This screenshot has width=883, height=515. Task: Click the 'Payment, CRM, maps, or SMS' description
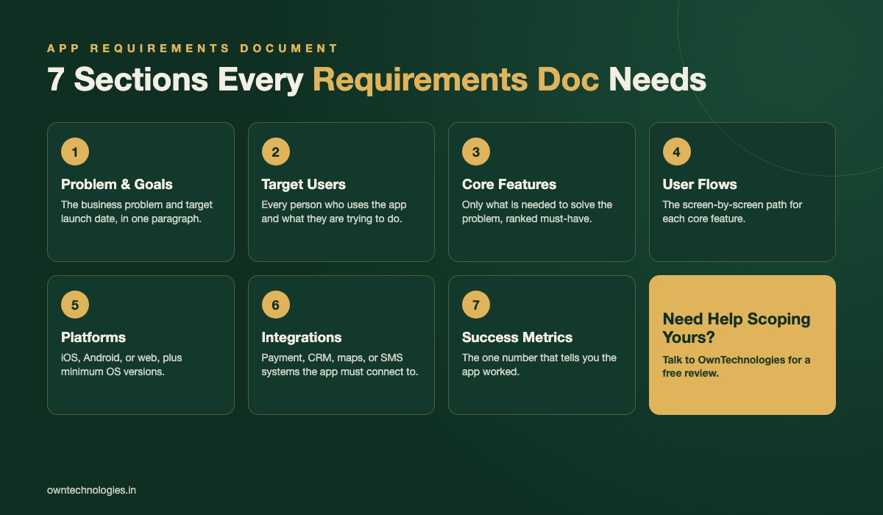click(x=340, y=364)
